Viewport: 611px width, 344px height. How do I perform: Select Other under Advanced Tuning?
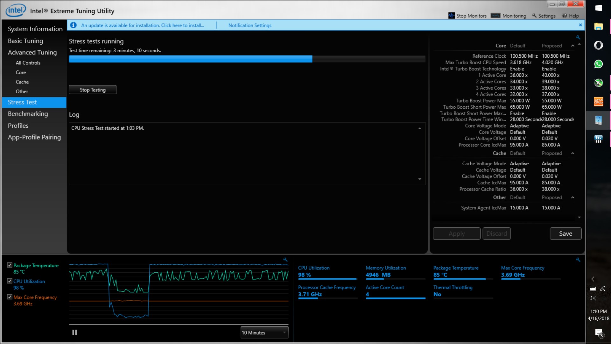(x=22, y=91)
